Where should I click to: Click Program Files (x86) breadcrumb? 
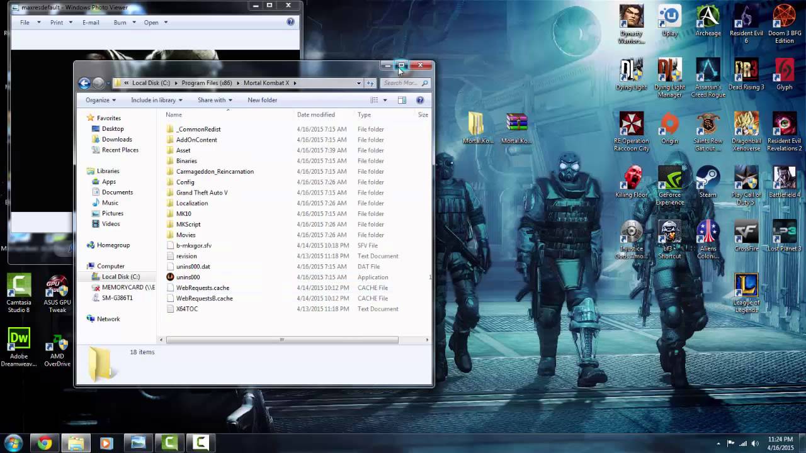click(207, 82)
